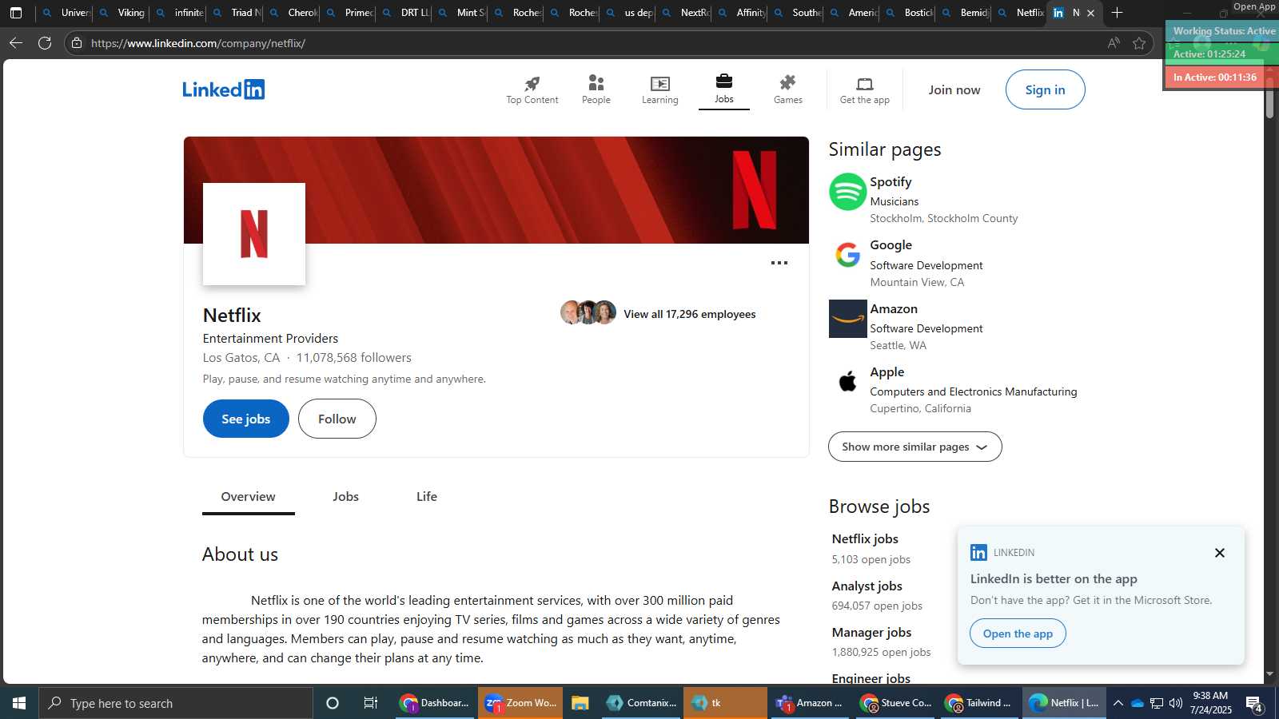Open Google similar page link
Image resolution: width=1279 pixels, height=719 pixels.
(x=891, y=245)
